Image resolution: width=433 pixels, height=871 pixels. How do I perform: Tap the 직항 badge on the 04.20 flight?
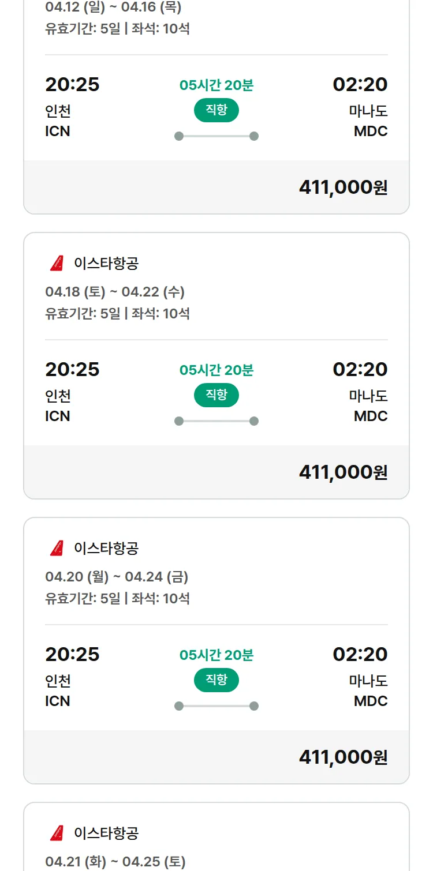[216, 680]
